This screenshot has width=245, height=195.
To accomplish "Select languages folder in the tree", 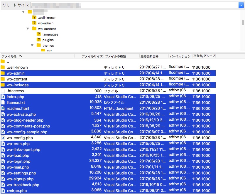I will [x=50, y=34].
